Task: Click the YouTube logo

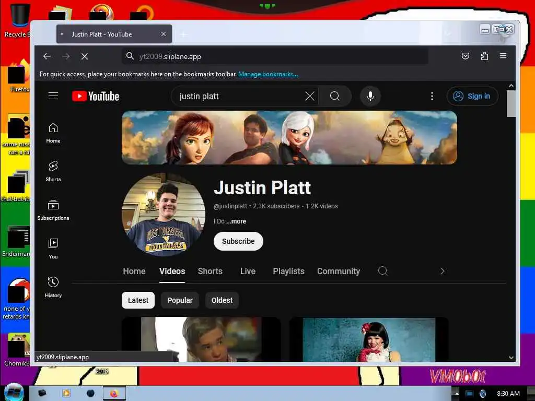Action: point(96,97)
